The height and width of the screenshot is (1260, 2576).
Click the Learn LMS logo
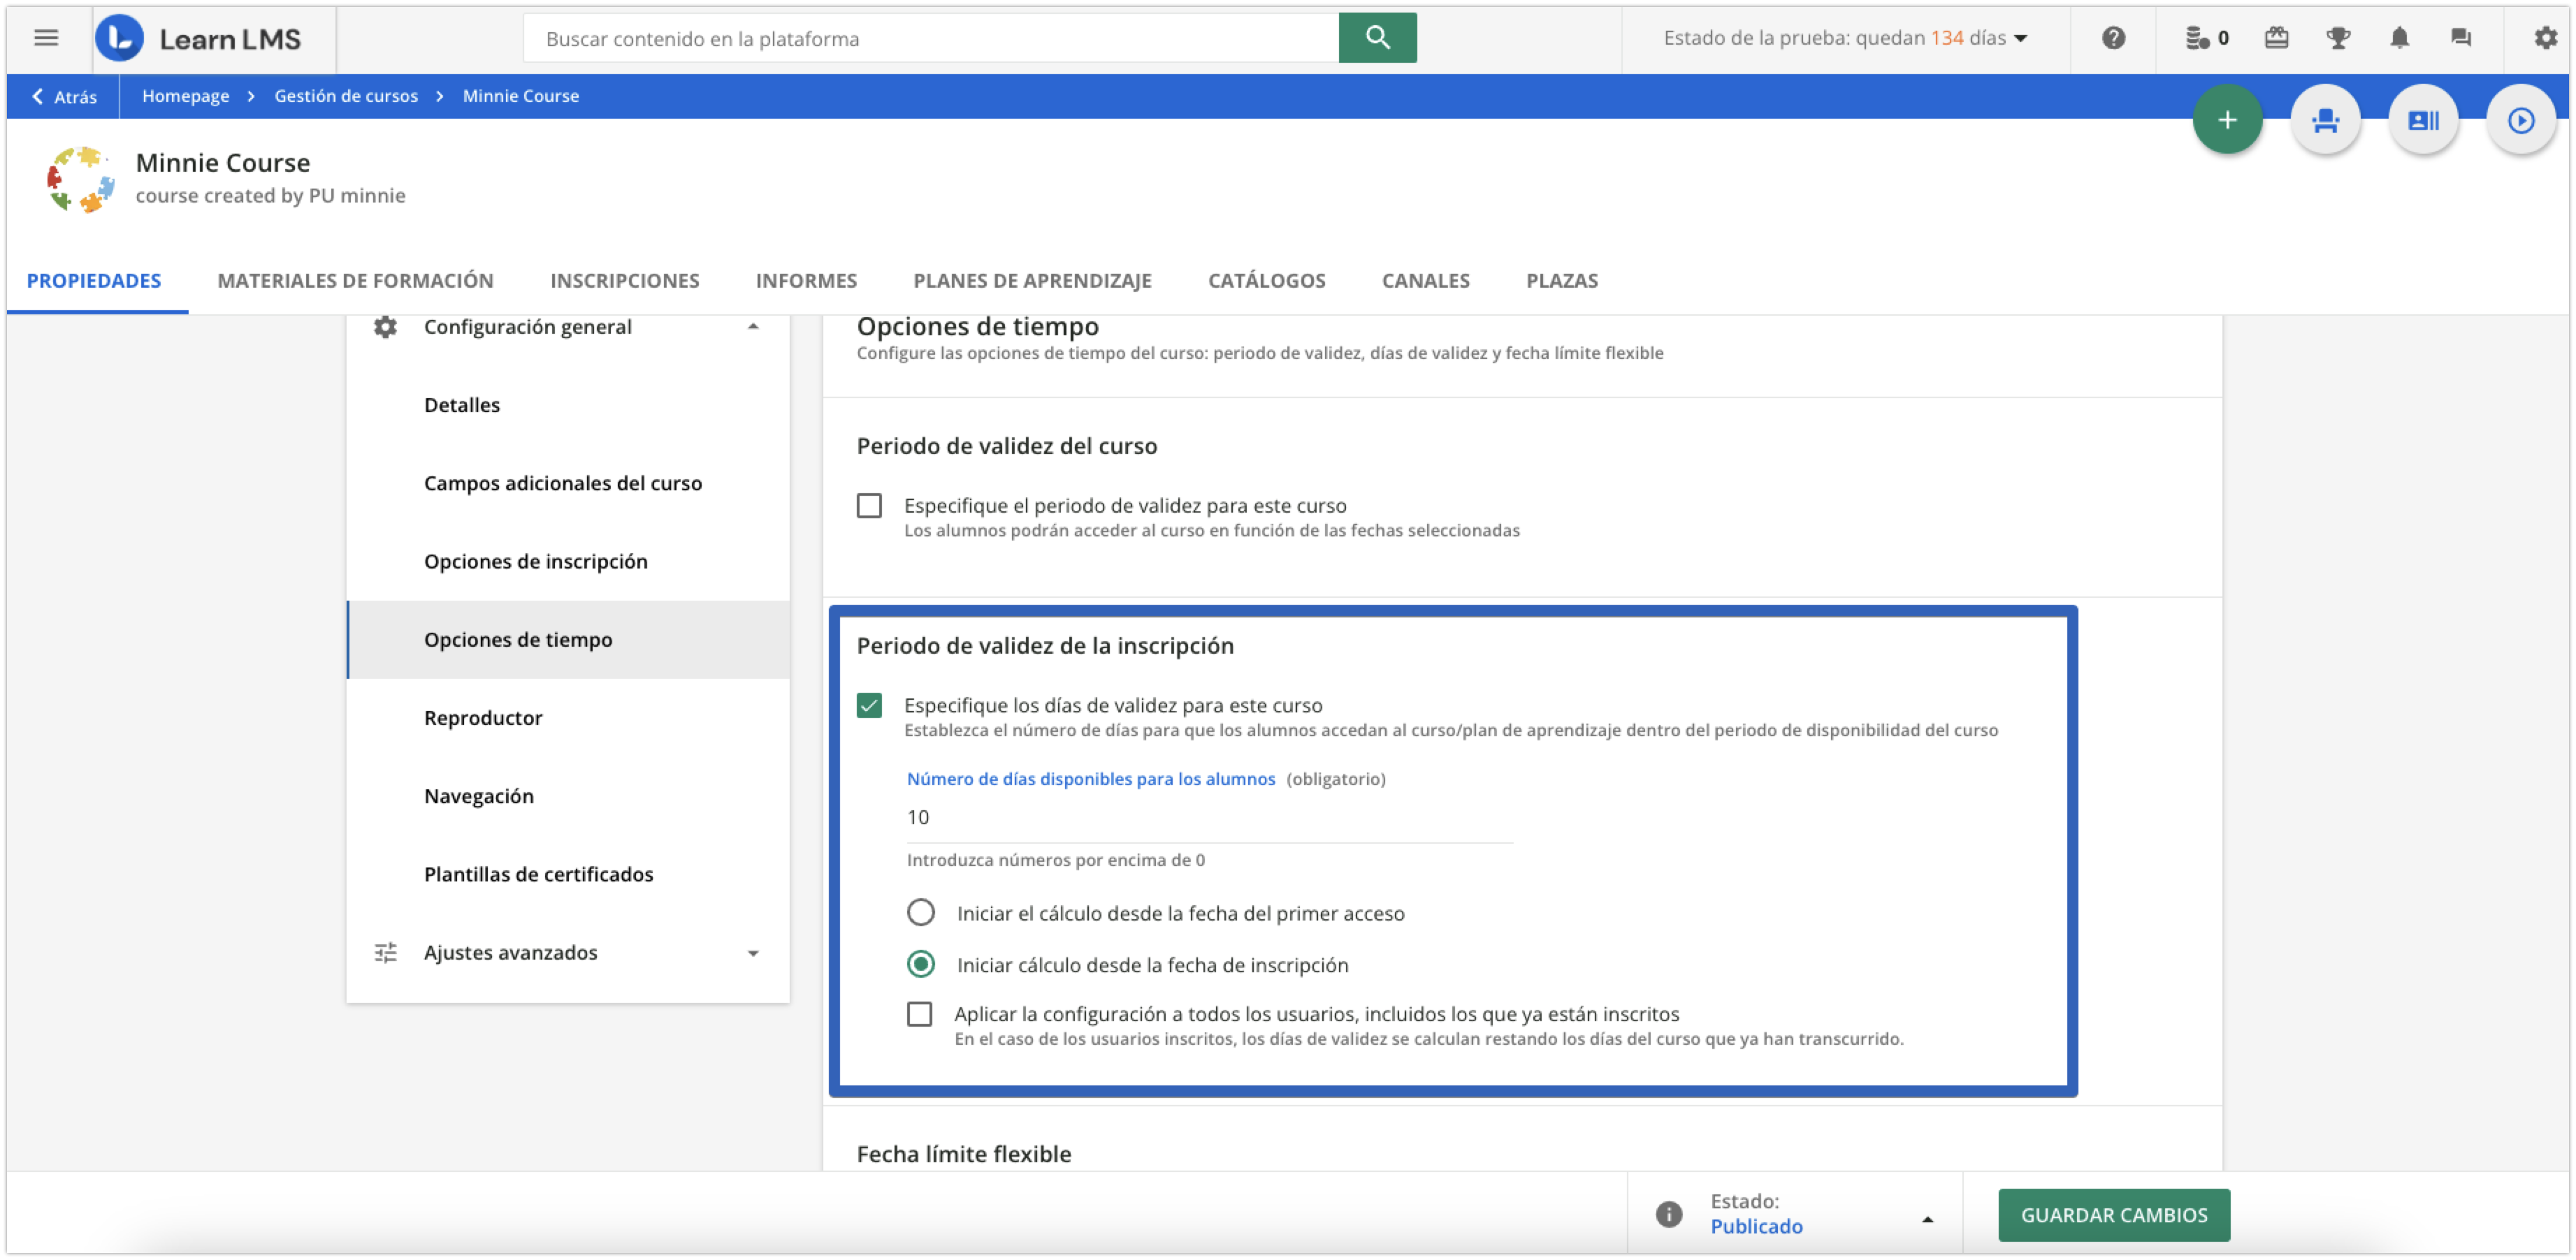tap(199, 38)
